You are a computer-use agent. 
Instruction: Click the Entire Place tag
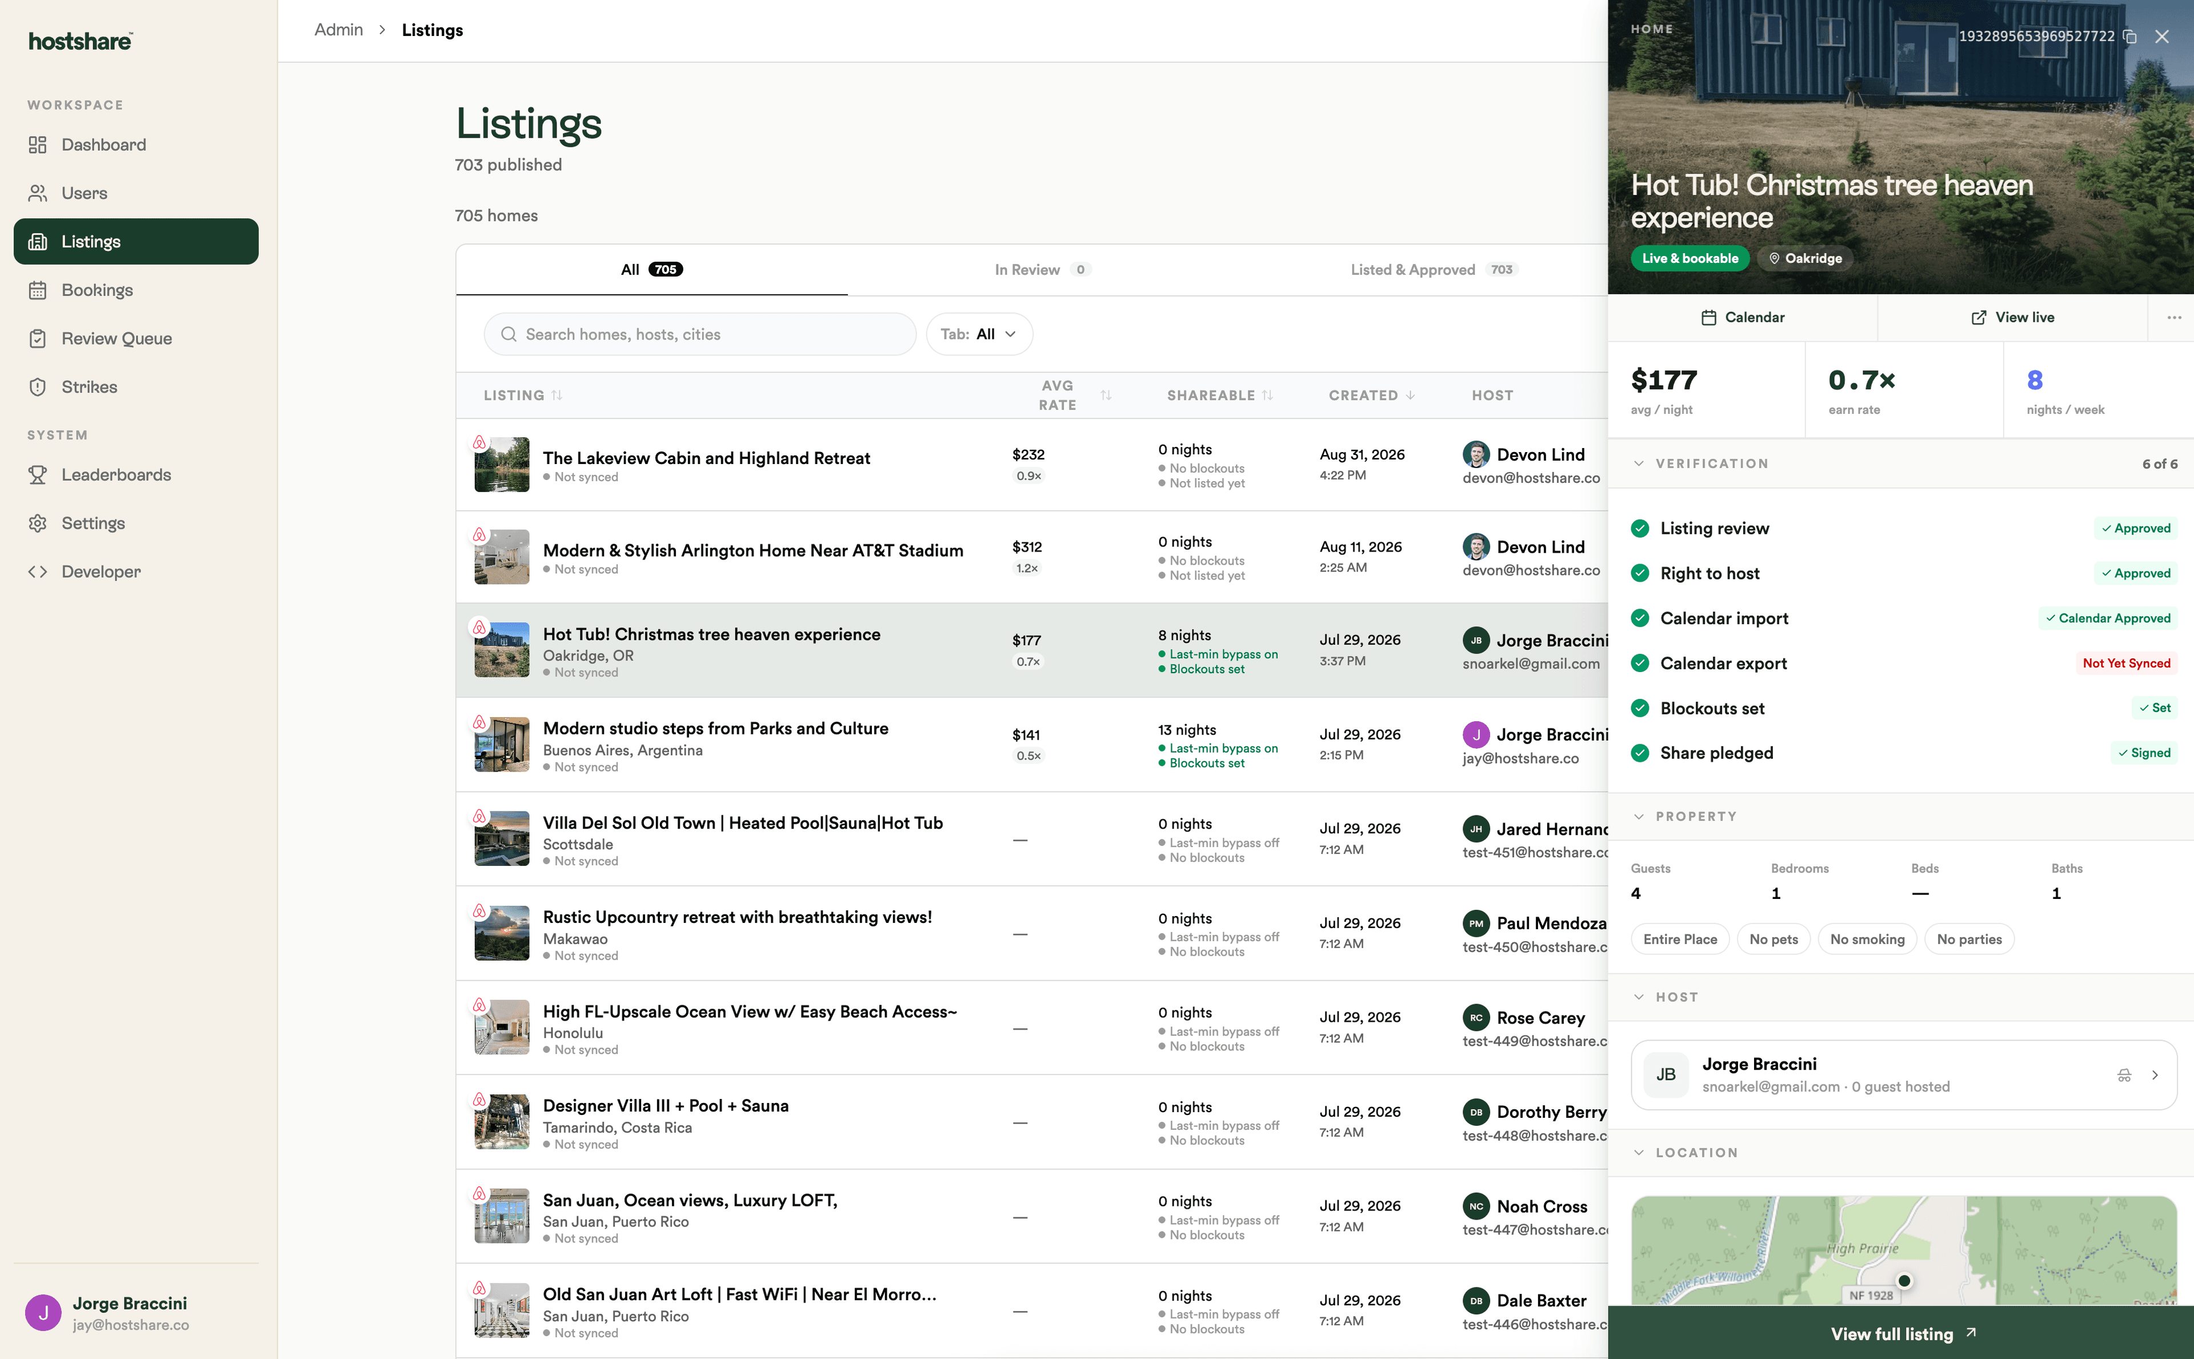tap(1680, 940)
